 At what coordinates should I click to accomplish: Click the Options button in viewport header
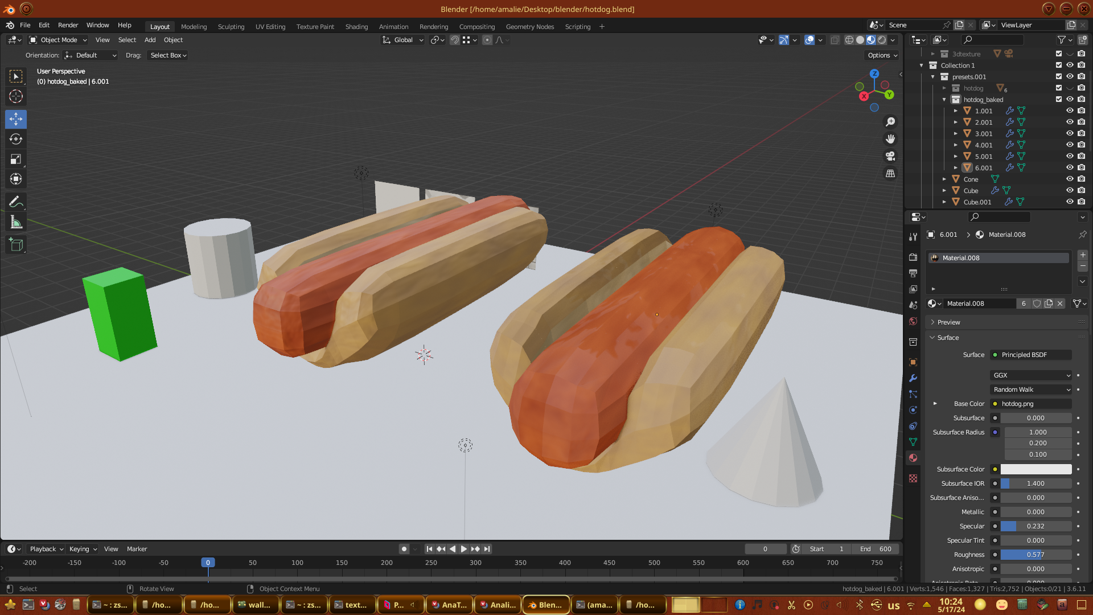[882, 55]
